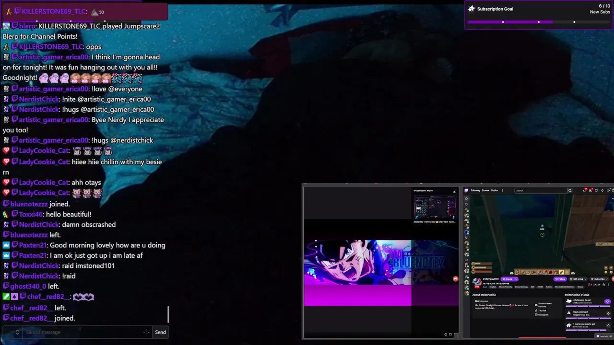Click the Twitch Search input field
This screenshot has width=614, height=345.
pyautogui.click(x=541, y=190)
